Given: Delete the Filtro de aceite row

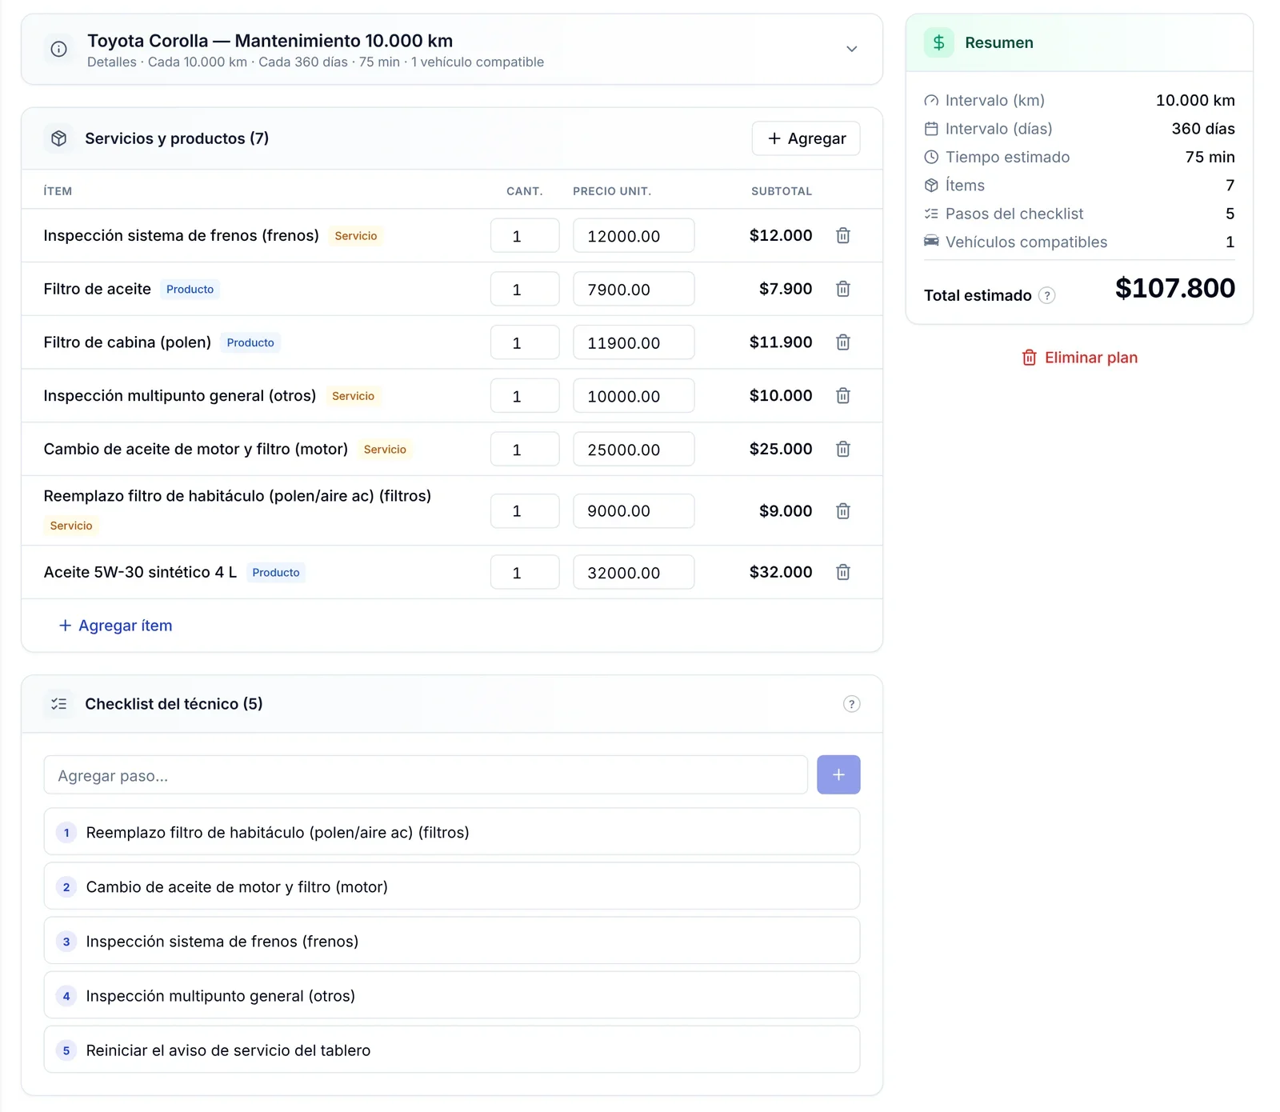Looking at the screenshot, I should point(842,289).
